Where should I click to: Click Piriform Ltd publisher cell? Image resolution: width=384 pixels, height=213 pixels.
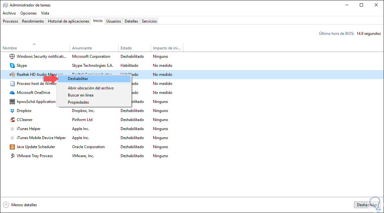tap(82, 120)
